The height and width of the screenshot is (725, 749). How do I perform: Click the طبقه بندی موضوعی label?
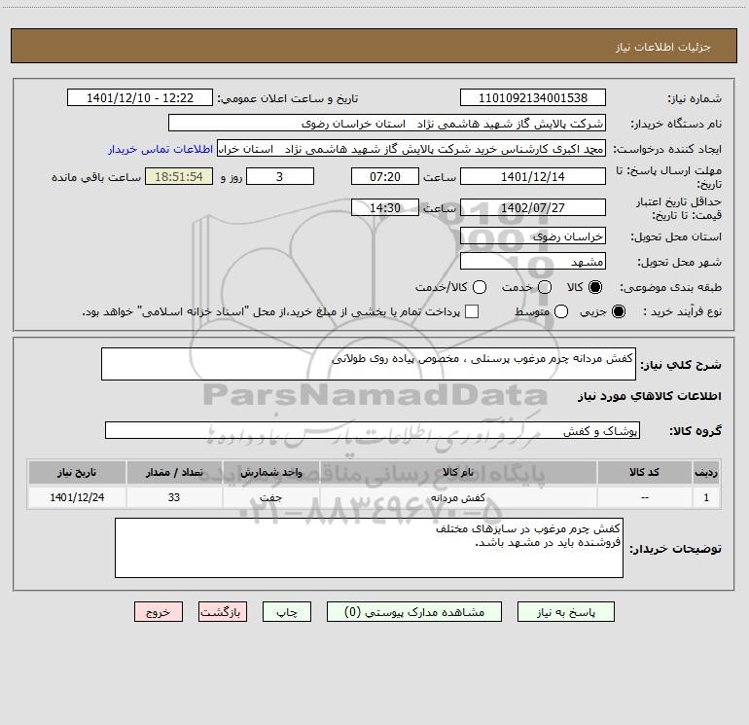coord(670,288)
